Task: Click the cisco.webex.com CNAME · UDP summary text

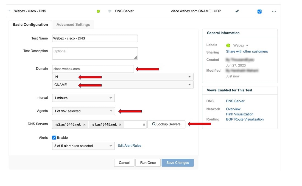Action: tap(196, 11)
